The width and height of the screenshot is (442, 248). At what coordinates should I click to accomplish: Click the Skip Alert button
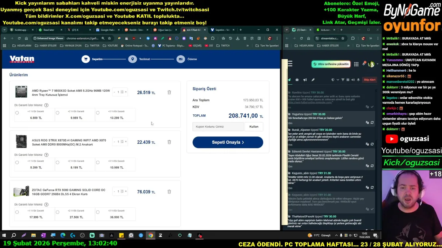pos(369,80)
